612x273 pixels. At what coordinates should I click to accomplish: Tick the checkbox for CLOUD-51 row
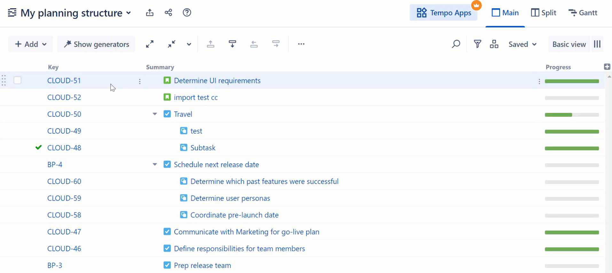point(18,80)
